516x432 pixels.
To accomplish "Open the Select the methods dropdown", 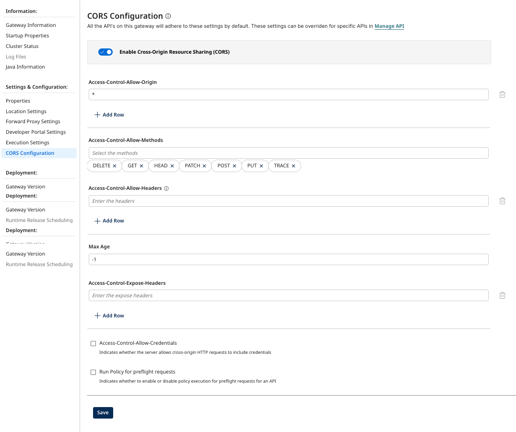I will coord(288,152).
